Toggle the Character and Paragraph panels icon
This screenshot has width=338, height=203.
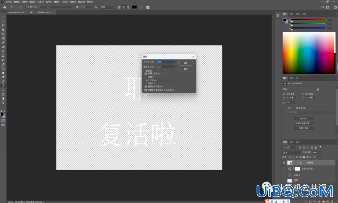pyautogui.click(x=148, y=7)
